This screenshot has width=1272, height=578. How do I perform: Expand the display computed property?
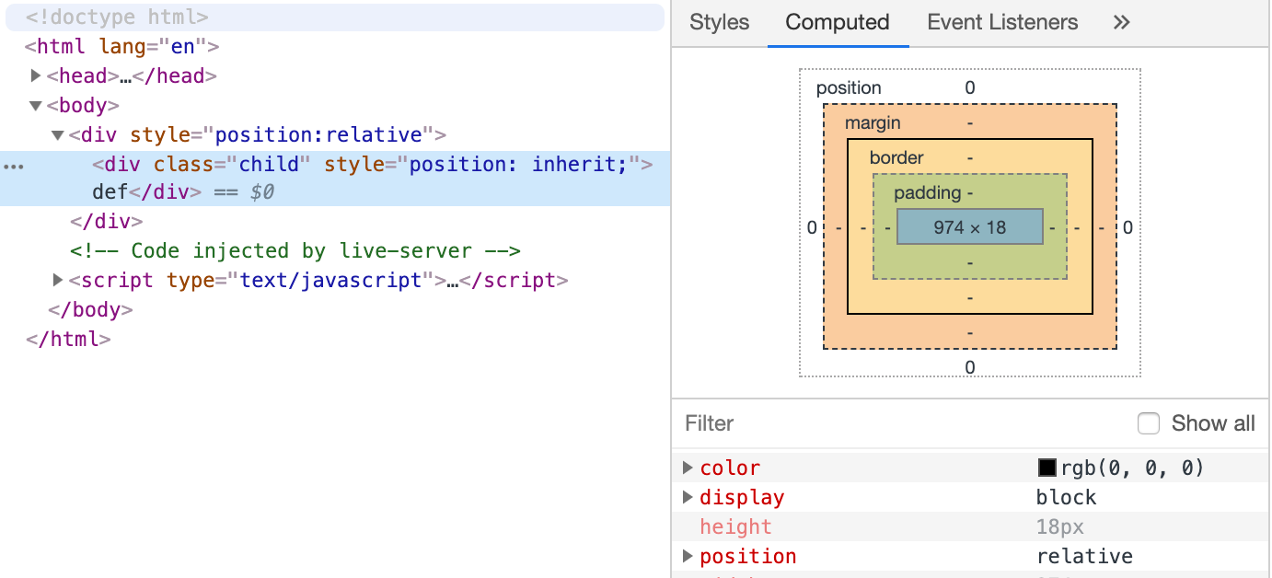click(x=688, y=497)
